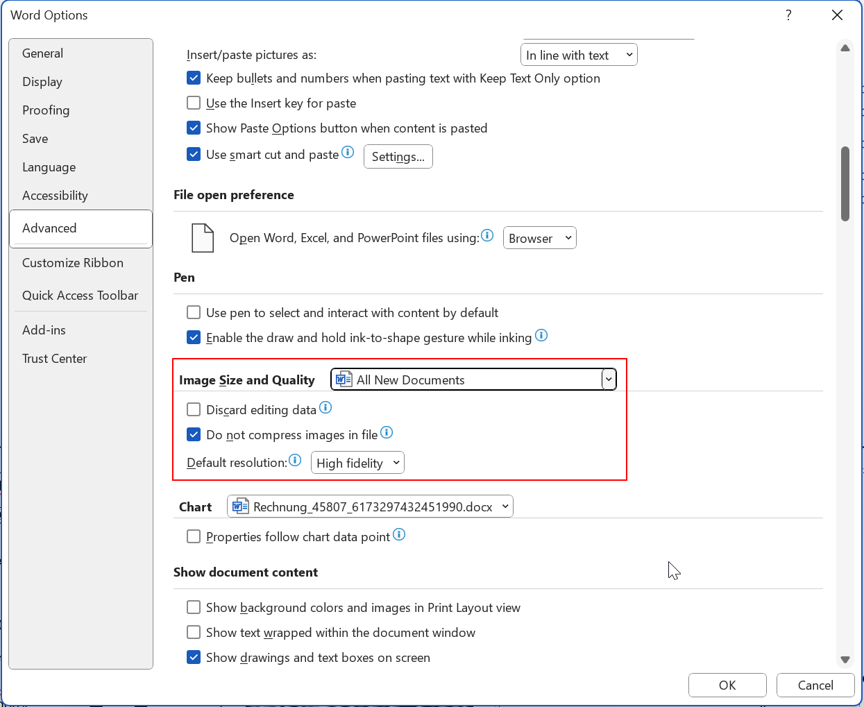Expand the All New Documents dropdown
The image size is (864, 707).
tap(608, 380)
